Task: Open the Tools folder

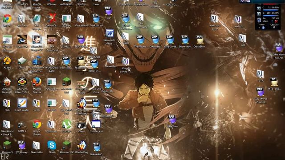Action: click(x=7, y=103)
